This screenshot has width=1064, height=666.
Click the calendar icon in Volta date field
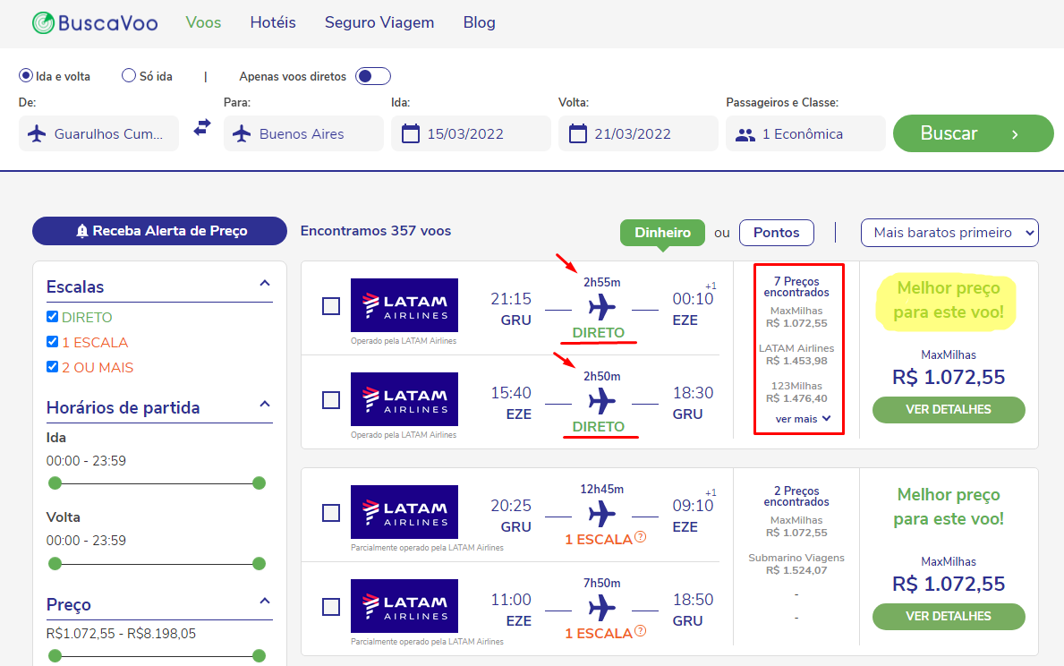pyautogui.click(x=577, y=133)
